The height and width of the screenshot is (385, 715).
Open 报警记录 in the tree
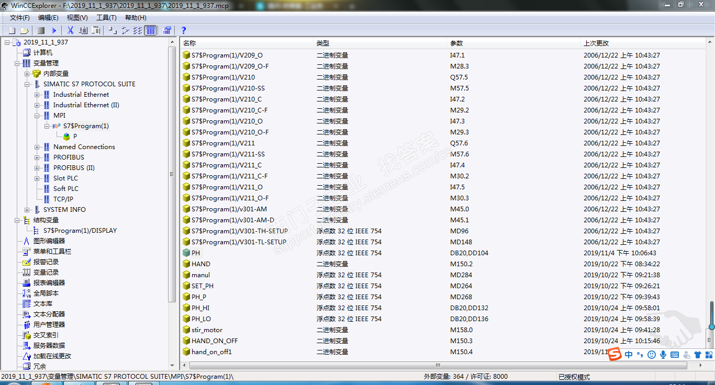46,262
